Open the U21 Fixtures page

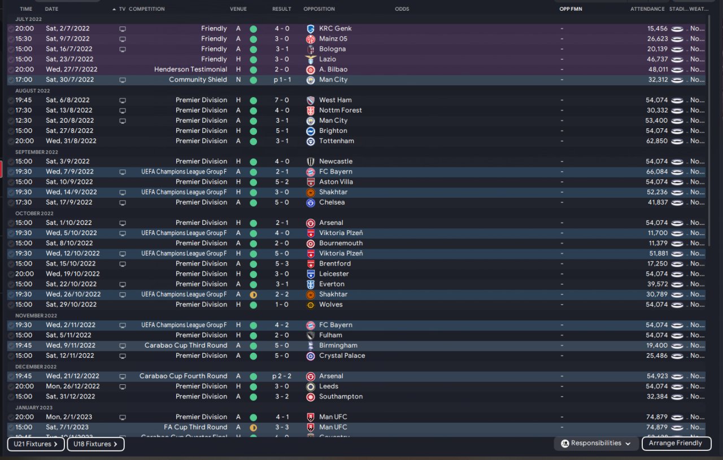click(x=36, y=444)
